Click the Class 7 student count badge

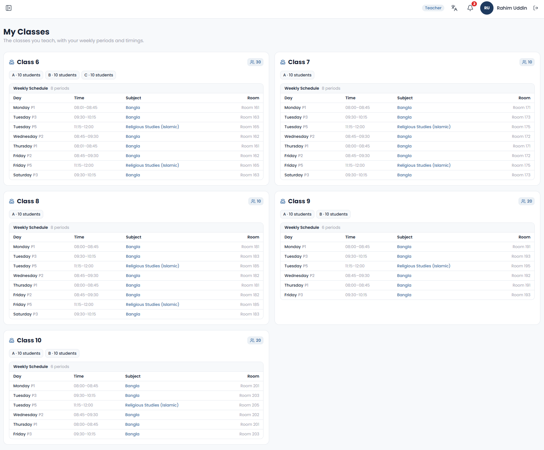(527, 62)
